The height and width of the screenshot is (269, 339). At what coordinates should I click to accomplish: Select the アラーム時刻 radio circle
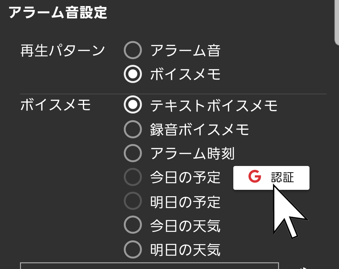point(132,153)
